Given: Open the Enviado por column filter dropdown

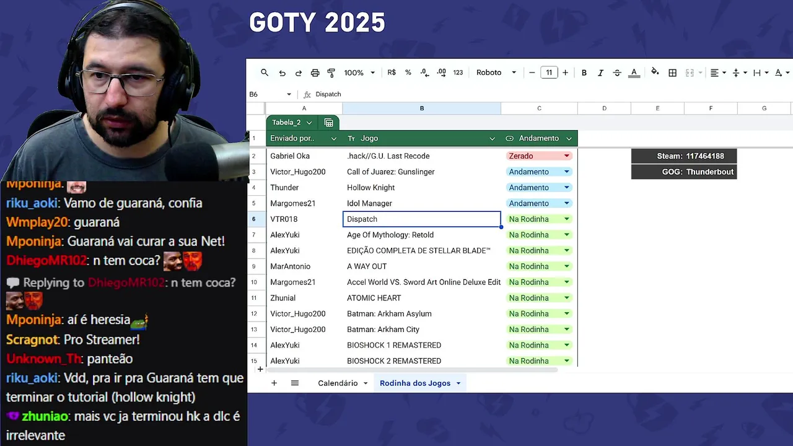Looking at the screenshot, I should [334, 138].
